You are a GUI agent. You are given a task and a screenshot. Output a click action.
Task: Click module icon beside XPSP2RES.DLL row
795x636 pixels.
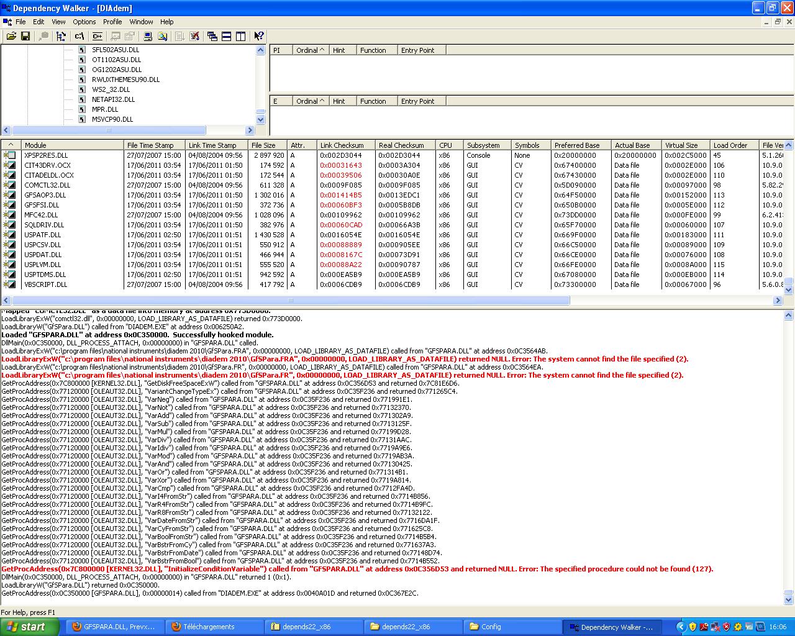pyautogui.click(x=9, y=155)
